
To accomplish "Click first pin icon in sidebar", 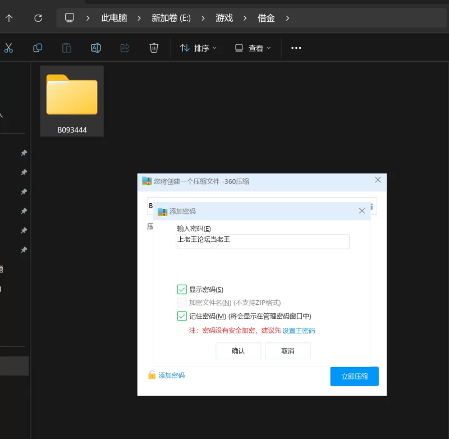I will pos(24,153).
